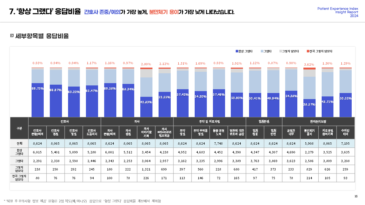The image size is (365, 205).
Task: Select the 간호사 group header cell
Action: (x=65, y=121)
